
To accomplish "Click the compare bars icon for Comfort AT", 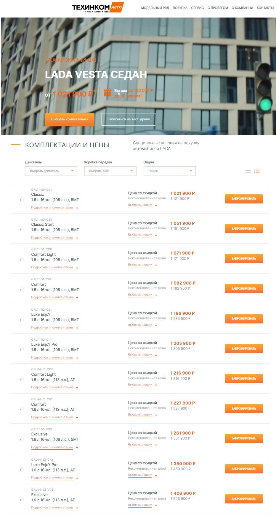I will coord(22,409).
